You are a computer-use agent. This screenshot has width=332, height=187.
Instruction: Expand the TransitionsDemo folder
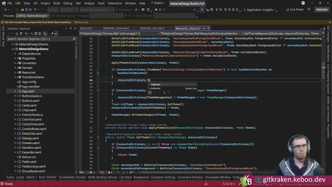15,77
